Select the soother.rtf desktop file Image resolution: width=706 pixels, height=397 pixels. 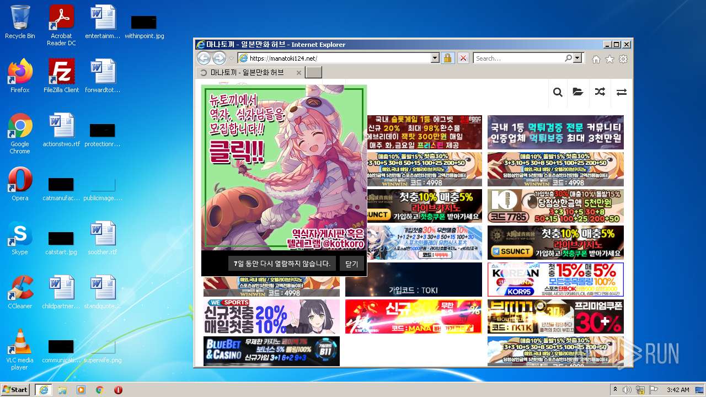click(x=103, y=238)
